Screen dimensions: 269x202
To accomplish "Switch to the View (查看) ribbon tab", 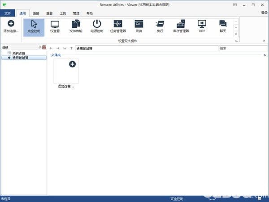I will (x=49, y=13).
